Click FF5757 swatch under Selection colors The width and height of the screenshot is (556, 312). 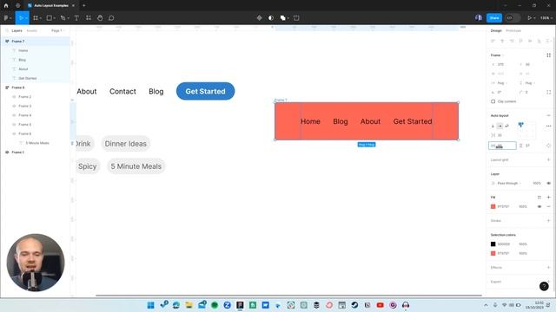click(493, 253)
